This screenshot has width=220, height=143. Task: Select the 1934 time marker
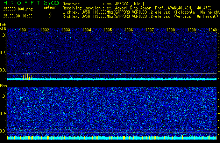click(x=87, y=30)
